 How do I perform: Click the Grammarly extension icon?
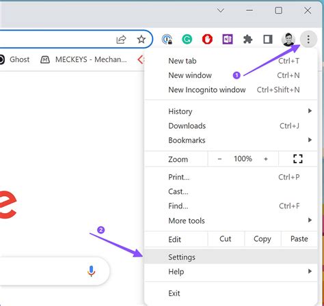[187, 39]
